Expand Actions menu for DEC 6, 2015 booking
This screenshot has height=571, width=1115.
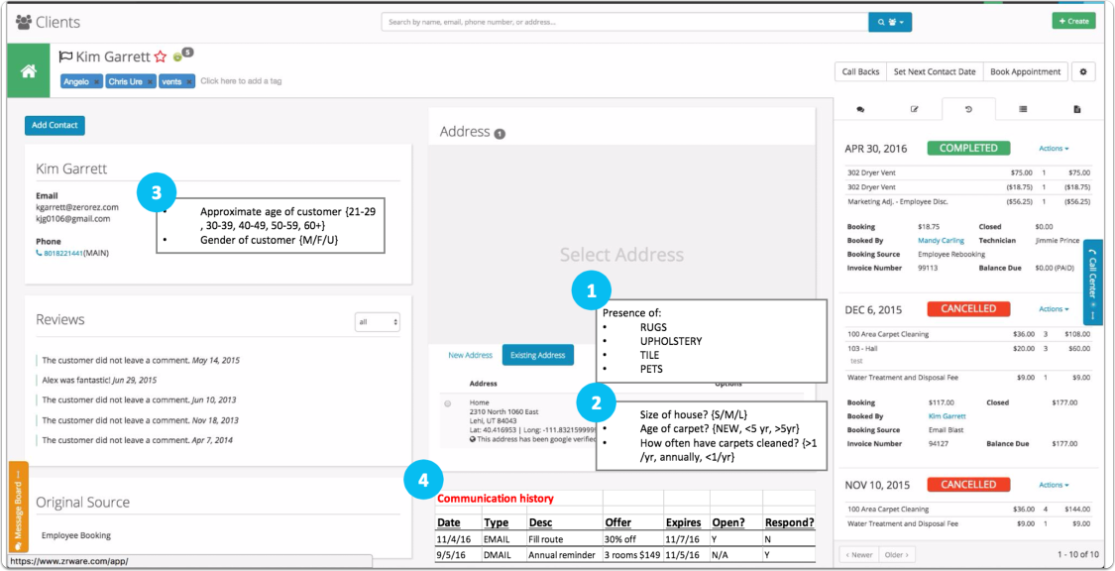point(1054,309)
